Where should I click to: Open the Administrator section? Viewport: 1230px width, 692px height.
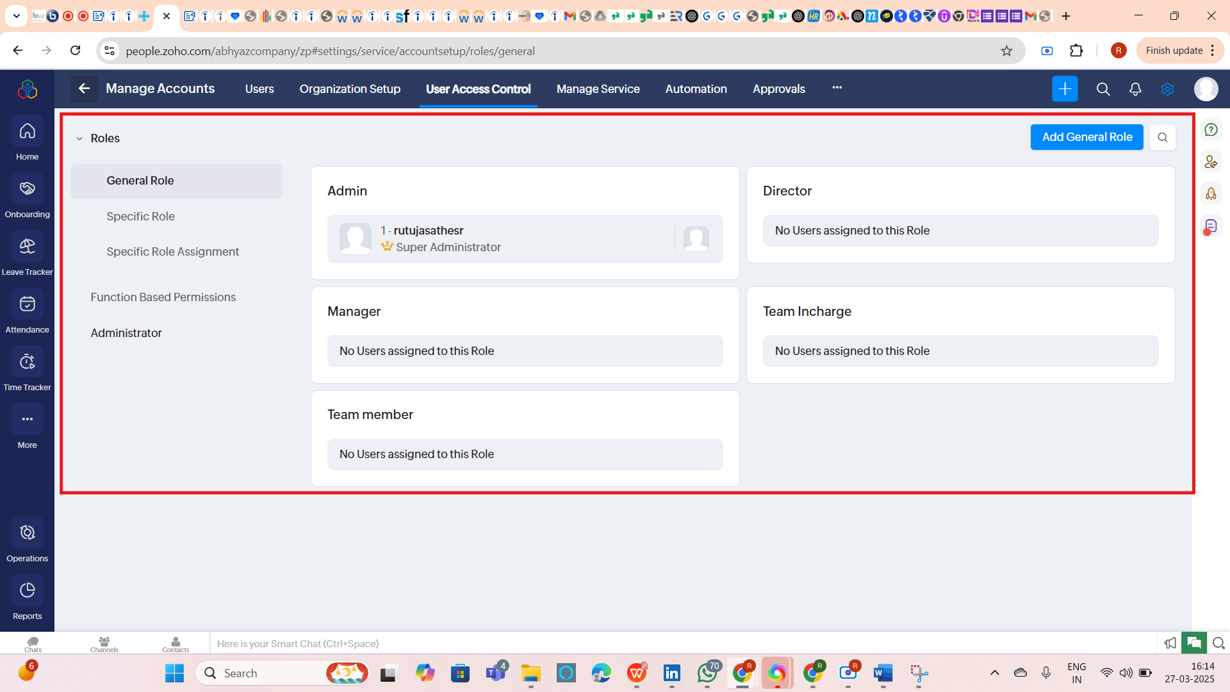coord(126,333)
